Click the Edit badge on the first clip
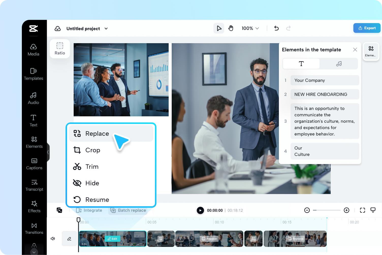The height and width of the screenshot is (255, 382). point(112,239)
